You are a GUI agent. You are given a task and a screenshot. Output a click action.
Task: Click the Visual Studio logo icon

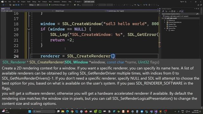pyautogui.click(x=2, y=2)
